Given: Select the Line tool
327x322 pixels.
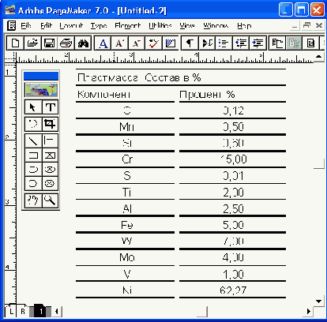Looking at the screenshot, I should pos(33,141).
